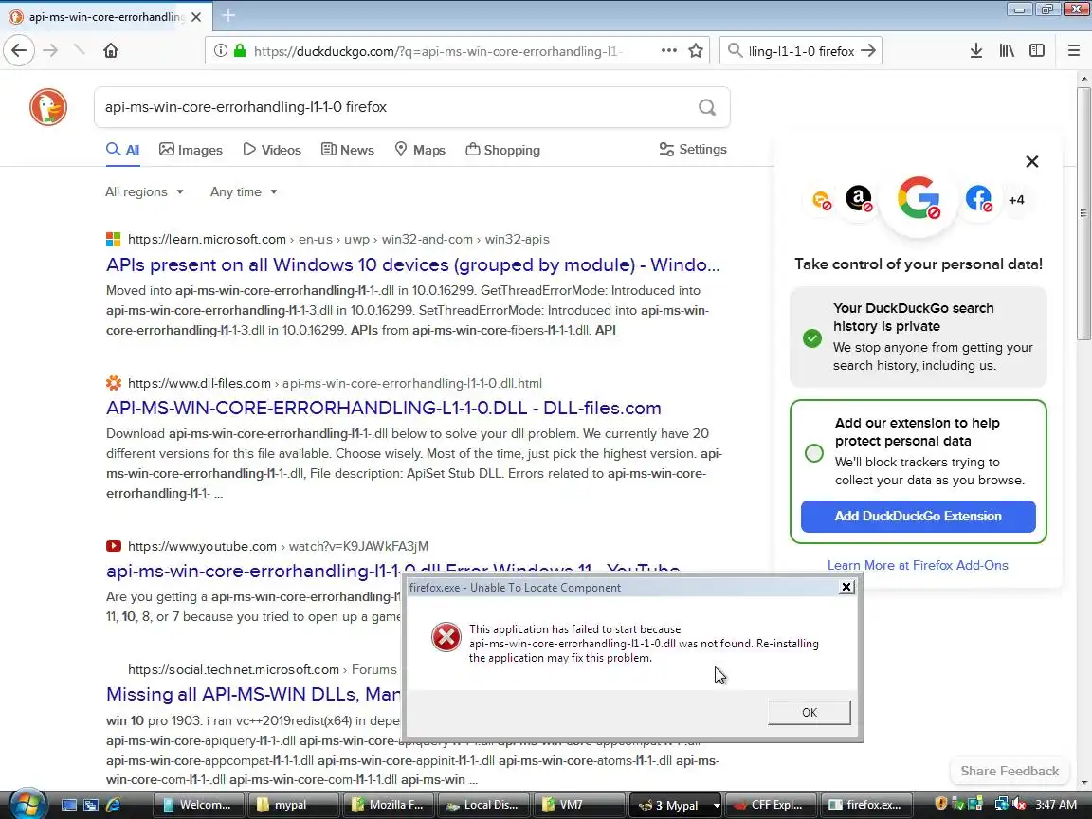Click the site information icon in address bar
1092x819 pixels.
point(220,51)
